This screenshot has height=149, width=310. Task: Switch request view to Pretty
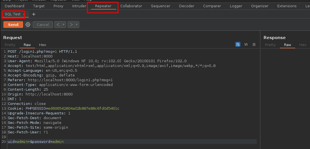pos(10,45)
